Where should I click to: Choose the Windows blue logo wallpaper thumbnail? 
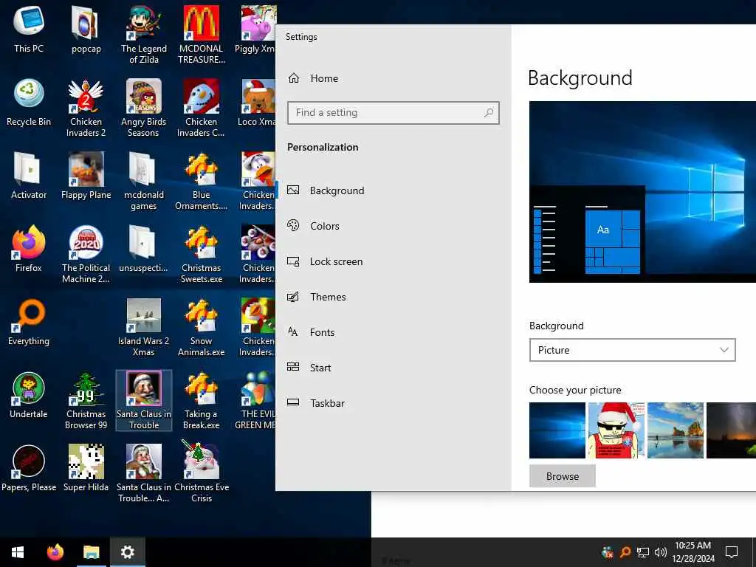tap(557, 430)
